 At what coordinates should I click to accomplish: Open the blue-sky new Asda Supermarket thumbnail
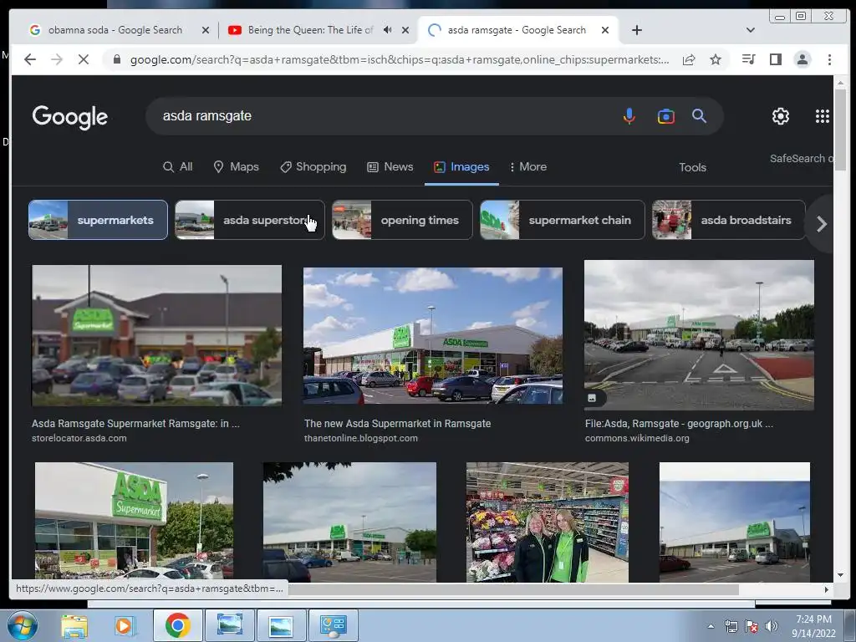point(433,336)
